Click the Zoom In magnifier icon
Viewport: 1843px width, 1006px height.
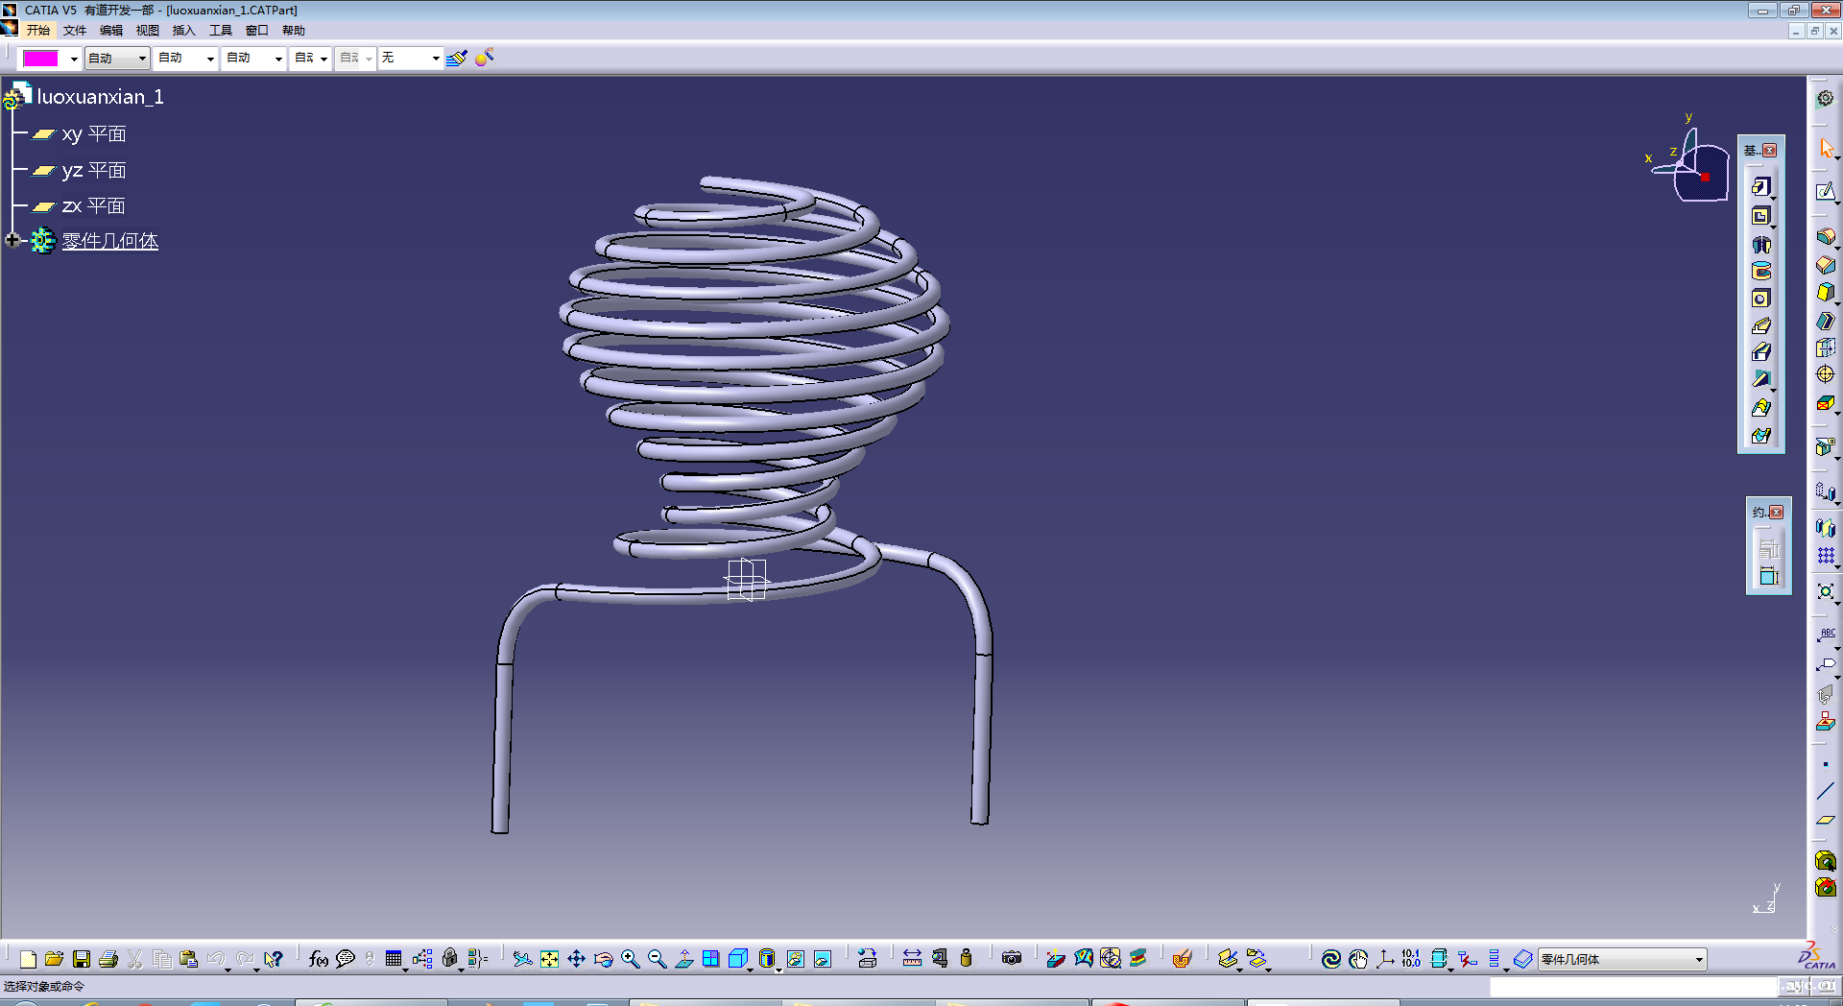pyautogui.click(x=630, y=959)
